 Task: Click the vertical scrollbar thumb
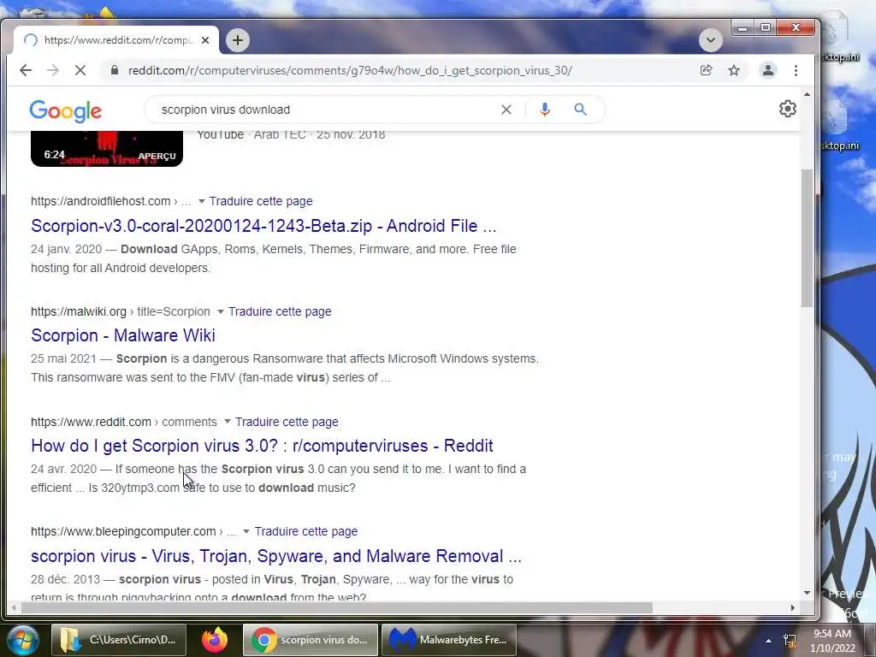[x=807, y=238]
